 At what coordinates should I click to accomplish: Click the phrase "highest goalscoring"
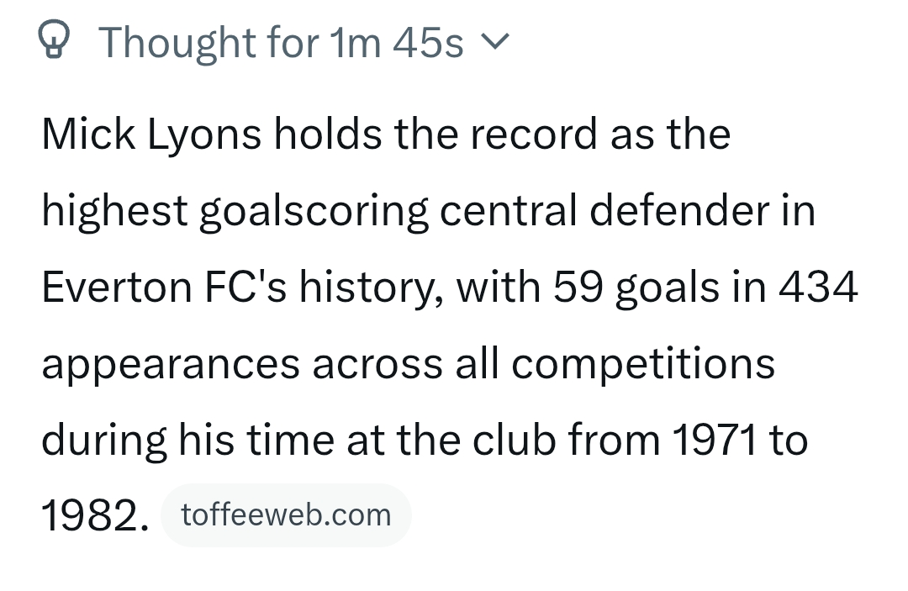pos(235,211)
